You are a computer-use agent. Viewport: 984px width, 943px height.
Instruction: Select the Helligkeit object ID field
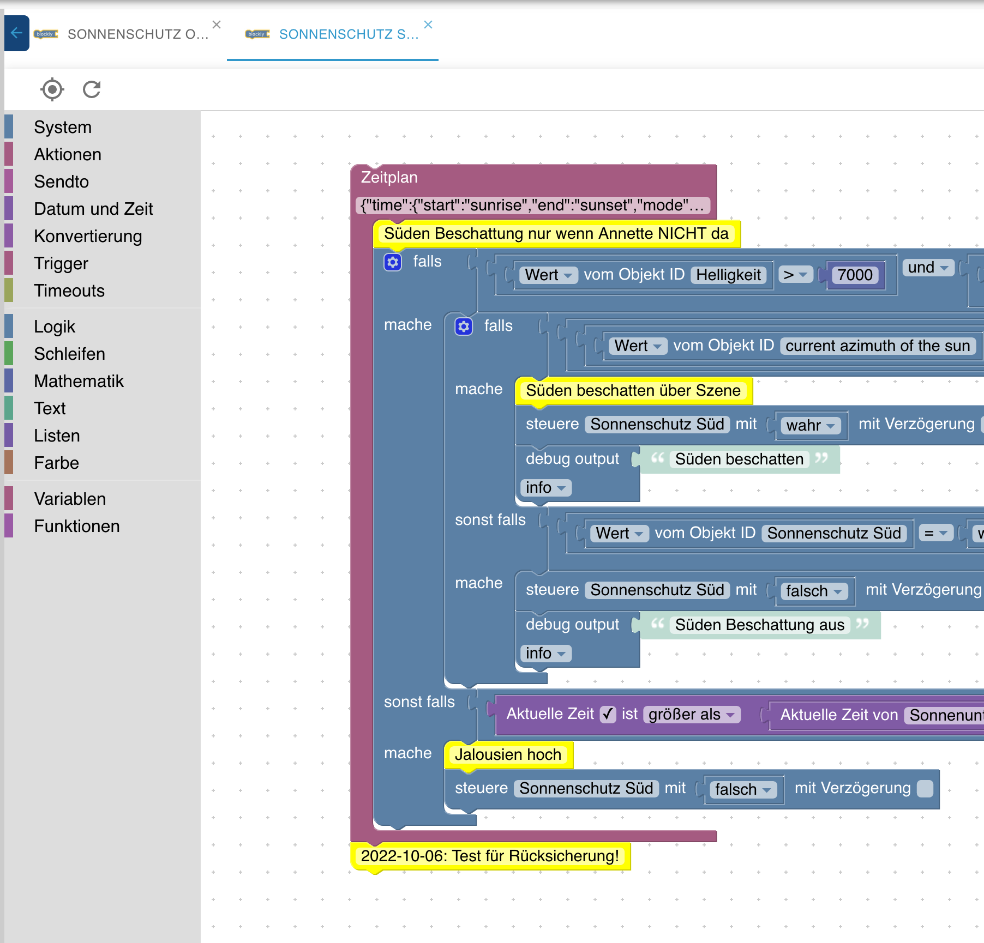(x=728, y=275)
